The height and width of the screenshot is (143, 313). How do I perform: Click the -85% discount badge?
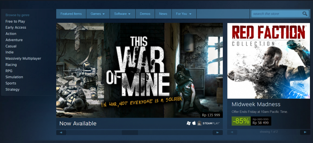[x=241, y=121]
